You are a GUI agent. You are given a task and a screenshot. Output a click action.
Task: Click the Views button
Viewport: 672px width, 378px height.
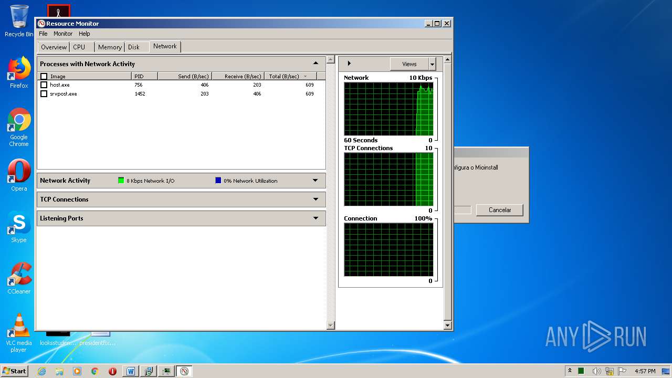[409, 64]
